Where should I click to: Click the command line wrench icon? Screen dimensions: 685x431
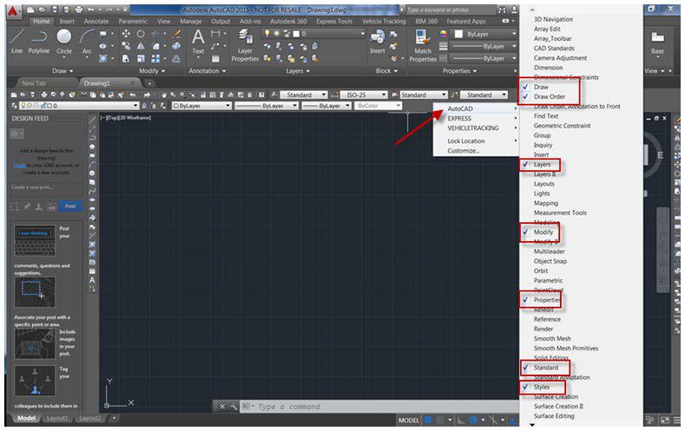[234, 407]
